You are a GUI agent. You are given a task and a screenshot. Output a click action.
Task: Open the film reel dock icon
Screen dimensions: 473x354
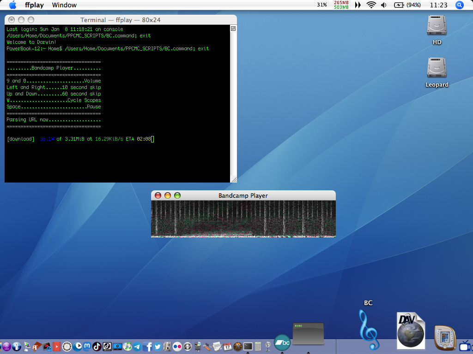(x=67, y=347)
